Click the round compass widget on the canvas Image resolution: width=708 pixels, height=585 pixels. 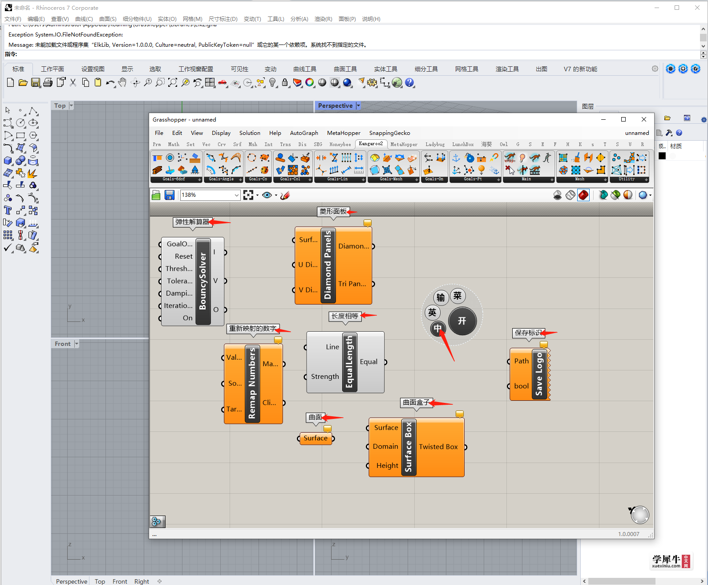point(640,515)
